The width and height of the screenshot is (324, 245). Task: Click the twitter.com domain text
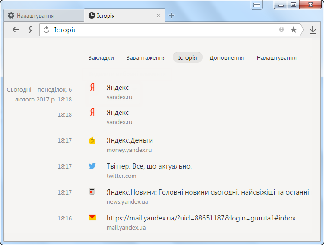(121, 176)
